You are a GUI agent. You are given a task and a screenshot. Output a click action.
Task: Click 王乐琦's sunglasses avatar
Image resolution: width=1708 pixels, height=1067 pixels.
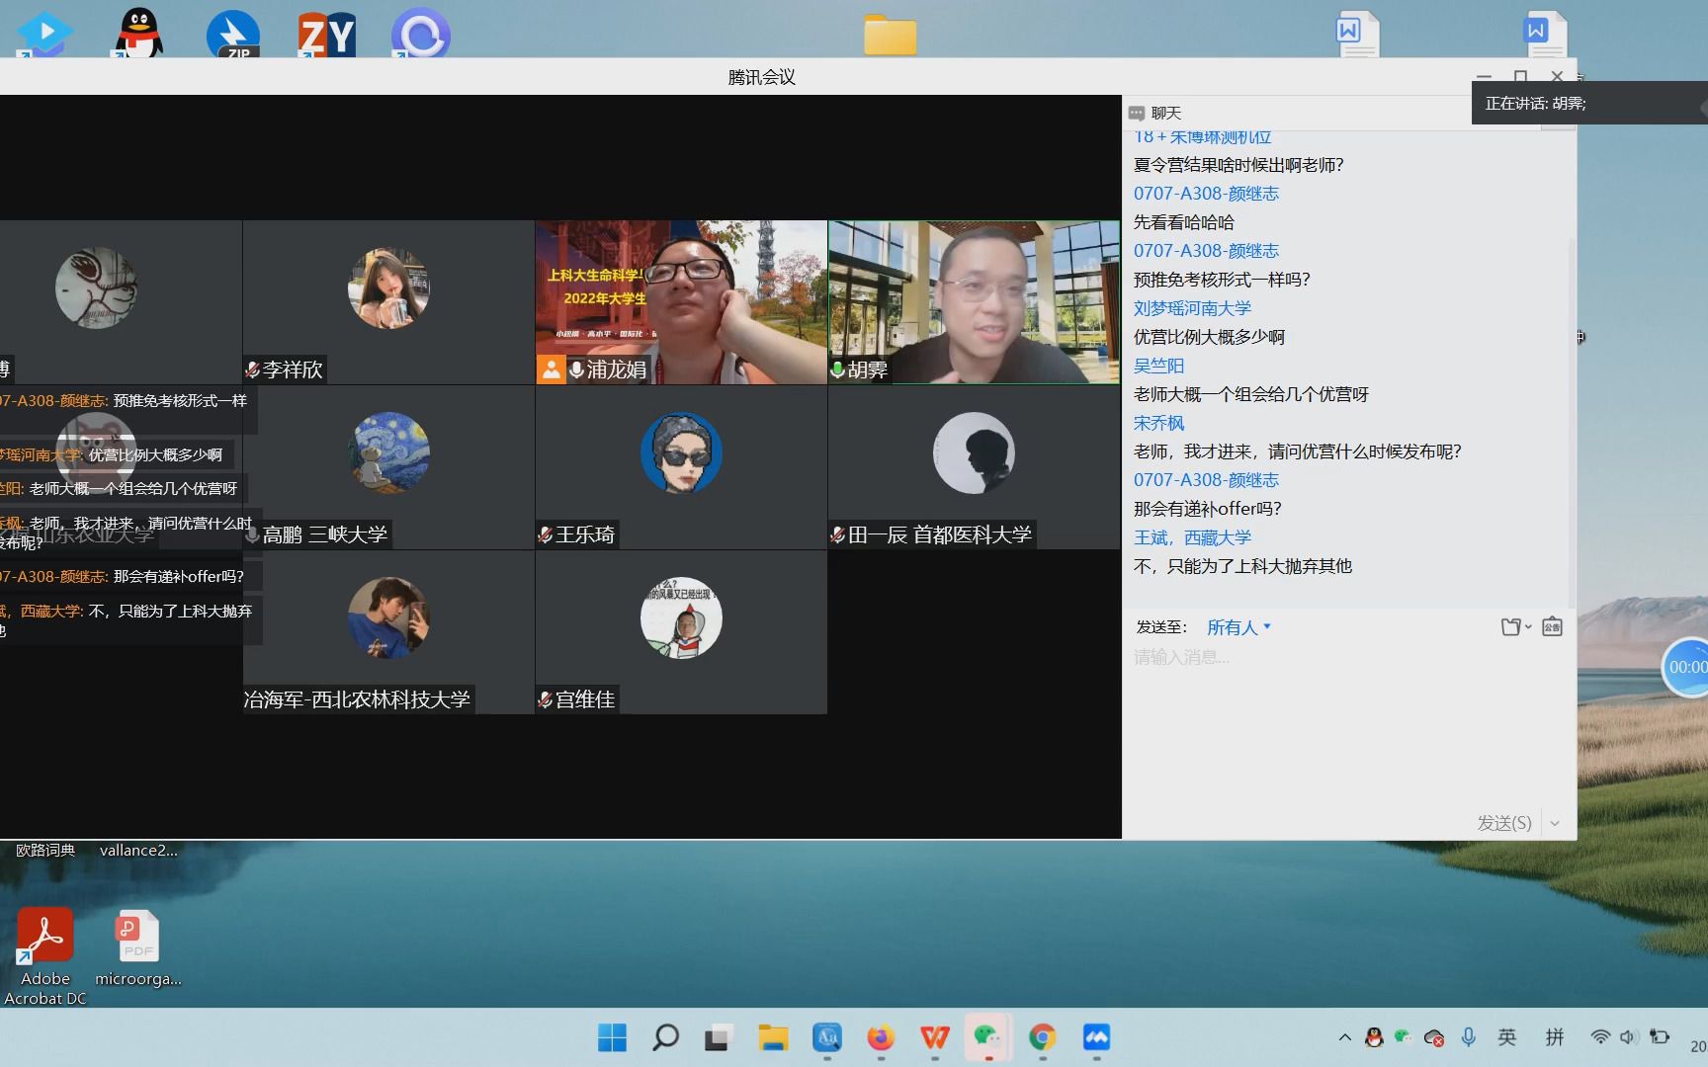tap(681, 452)
